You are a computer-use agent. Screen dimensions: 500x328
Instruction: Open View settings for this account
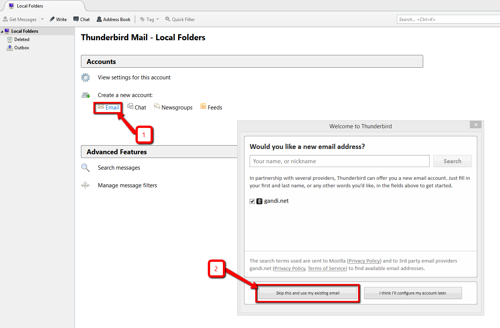pyautogui.click(x=134, y=77)
